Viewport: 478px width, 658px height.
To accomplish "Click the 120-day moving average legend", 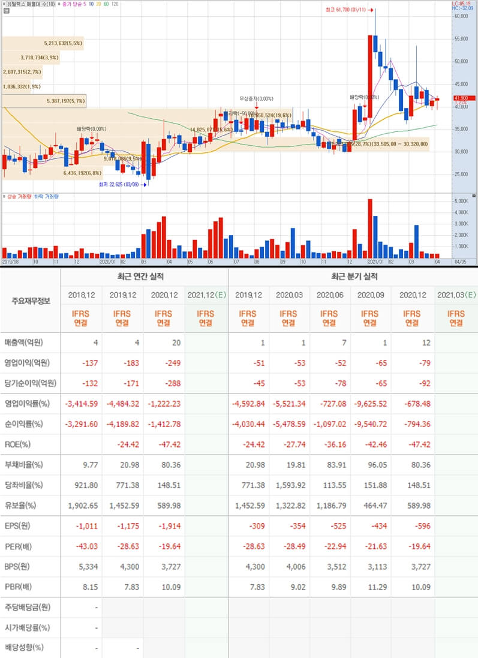I will coord(115,4).
